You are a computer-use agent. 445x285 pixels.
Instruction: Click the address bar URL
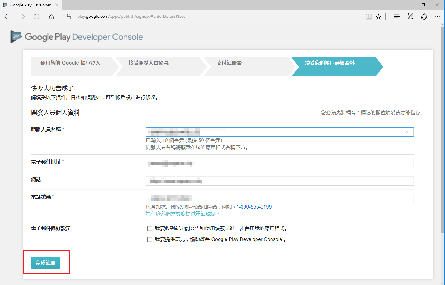131,17
